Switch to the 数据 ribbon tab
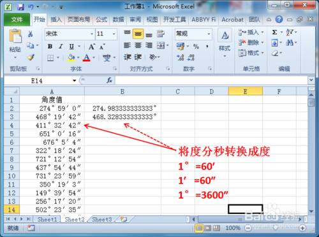Viewport: 319px width, 237px height. tap(118, 20)
